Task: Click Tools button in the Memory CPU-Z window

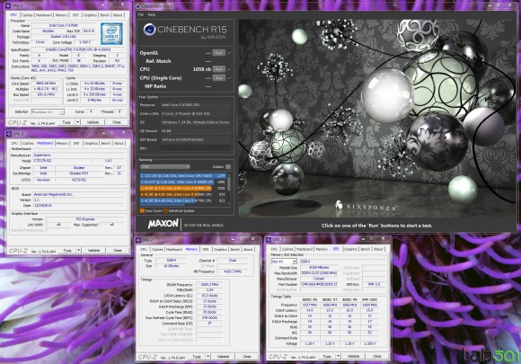Action: pyautogui.click(x=197, y=356)
